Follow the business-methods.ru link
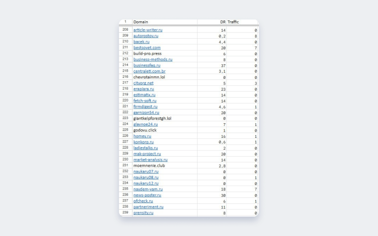This screenshot has width=378, height=236. tap(153, 59)
